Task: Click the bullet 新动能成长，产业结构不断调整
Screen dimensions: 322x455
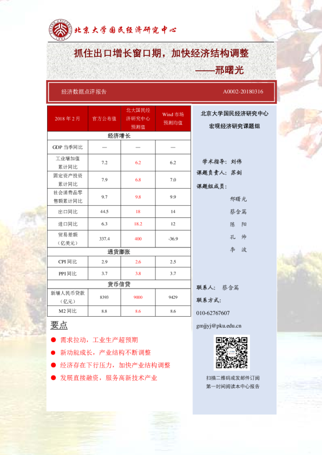Action: [x=106, y=352]
